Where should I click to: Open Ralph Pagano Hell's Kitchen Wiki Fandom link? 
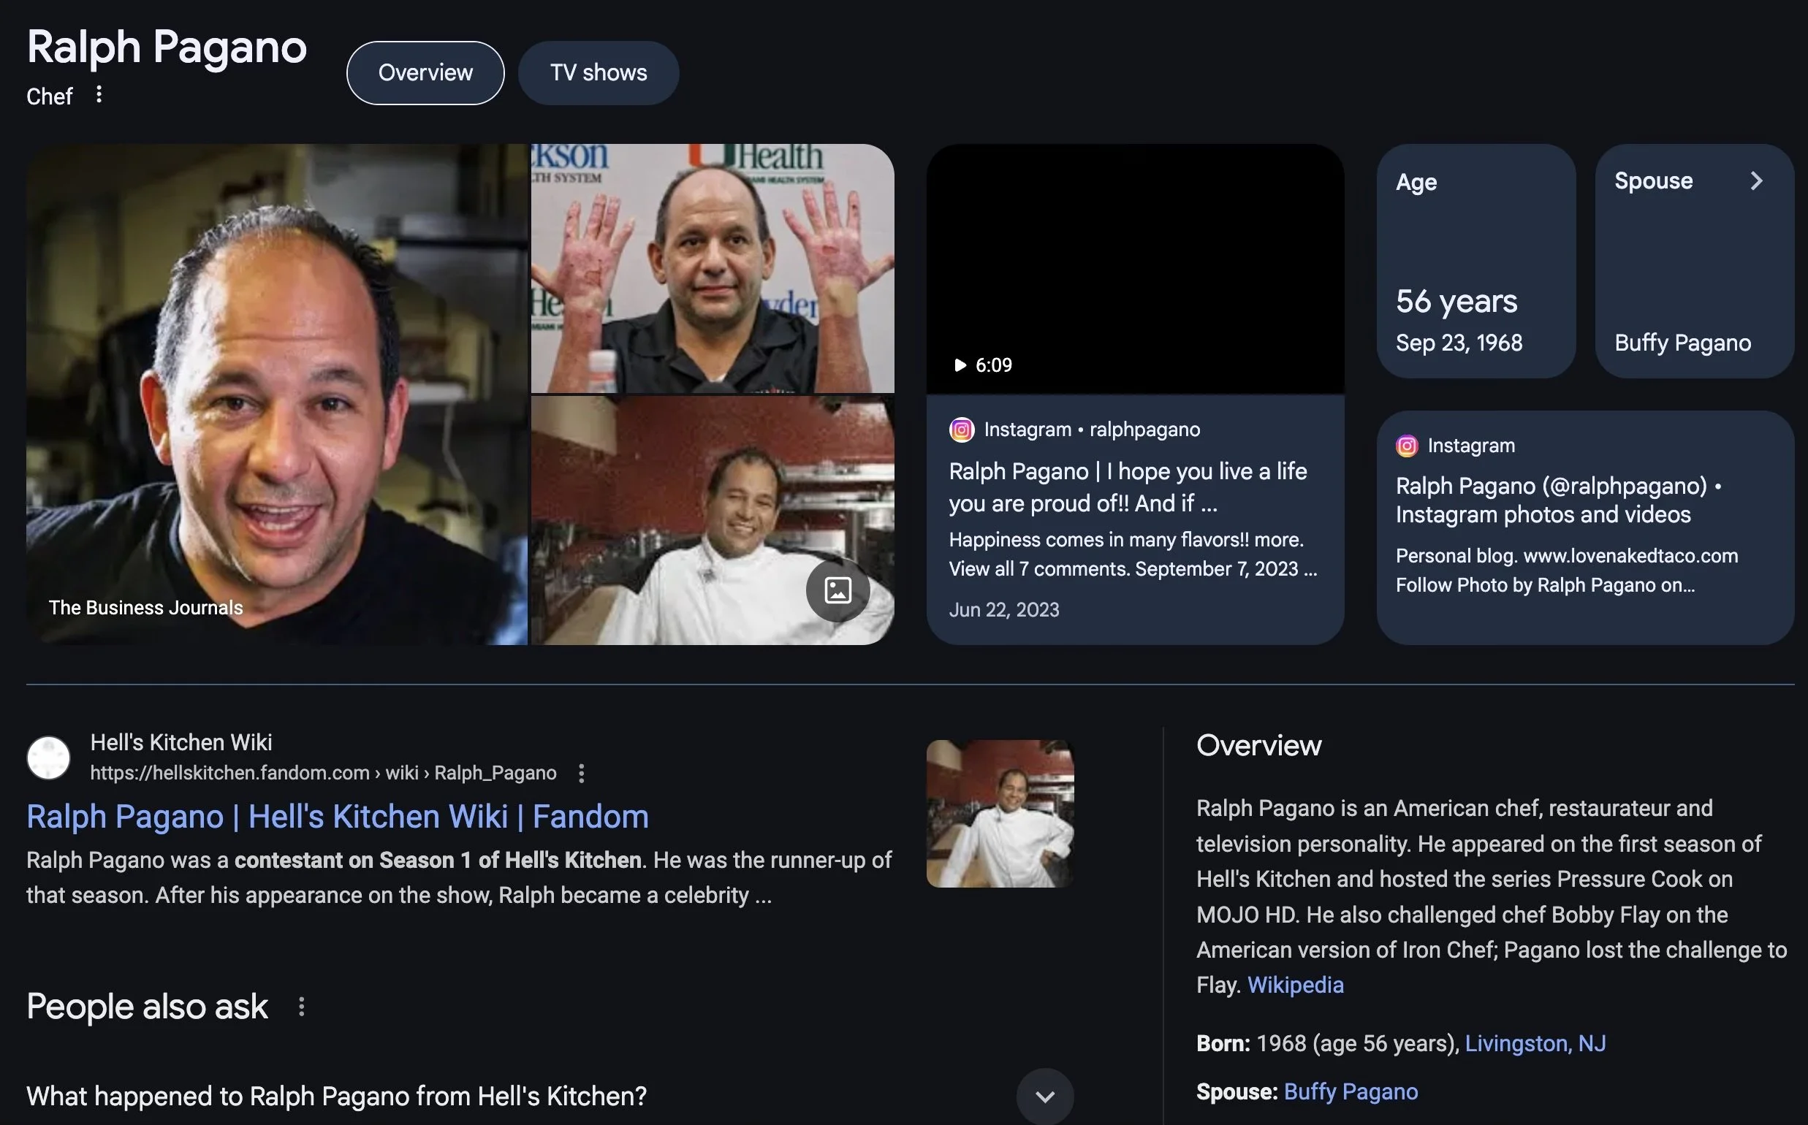point(337,816)
